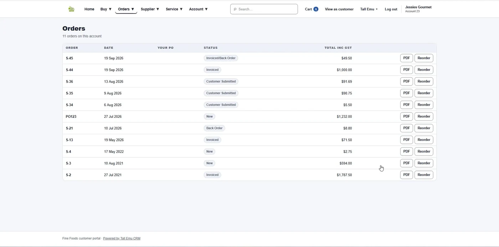Open the cart badge showing 1 item
The image size is (499, 247).
coord(316,9)
